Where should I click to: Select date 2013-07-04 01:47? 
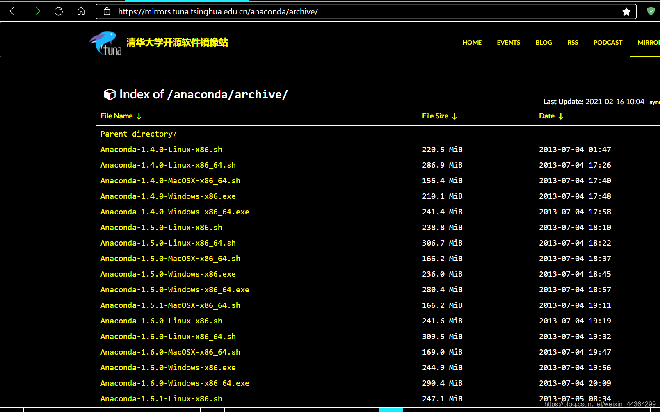(x=575, y=150)
